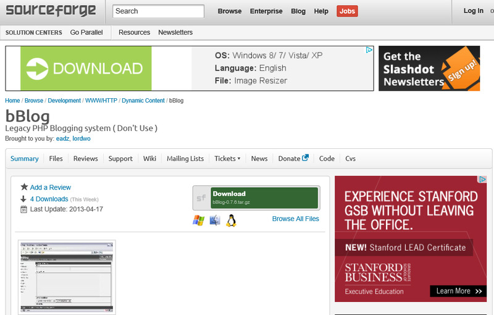Click the AdChoices icon on Stanford ad
Viewport: 494px width, 315px height.
[x=482, y=180]
